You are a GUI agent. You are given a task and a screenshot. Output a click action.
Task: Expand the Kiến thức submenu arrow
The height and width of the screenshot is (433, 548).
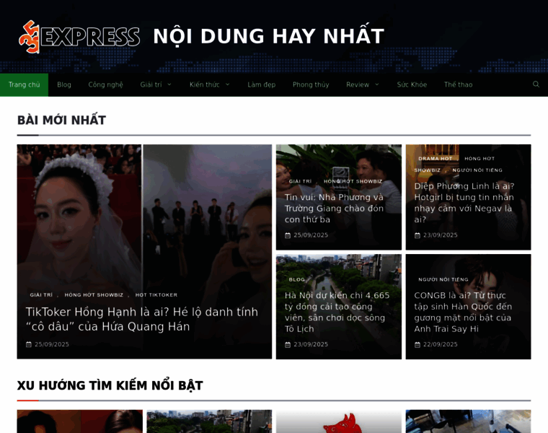tap(228, 84)
